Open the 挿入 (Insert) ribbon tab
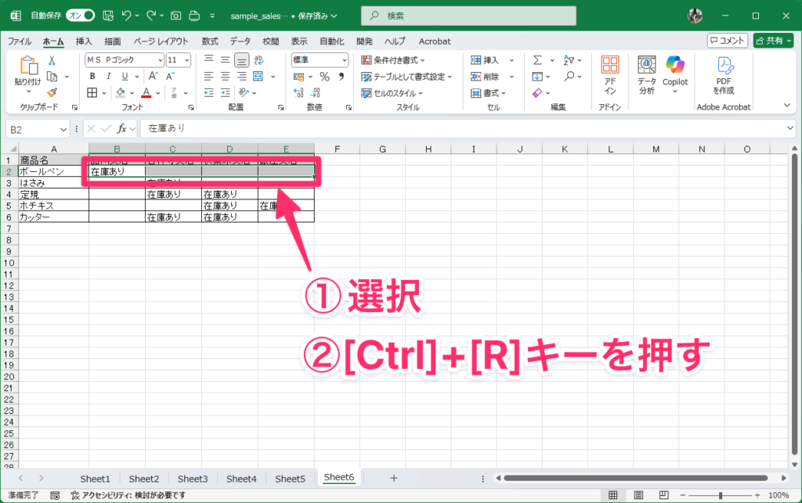This screenshot has height=503, width=802. tap(84, 41)
